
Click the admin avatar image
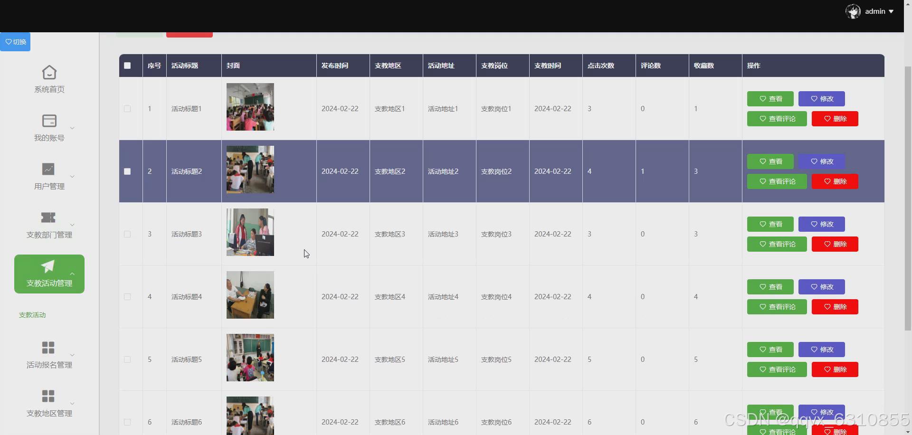coord(853,11)
